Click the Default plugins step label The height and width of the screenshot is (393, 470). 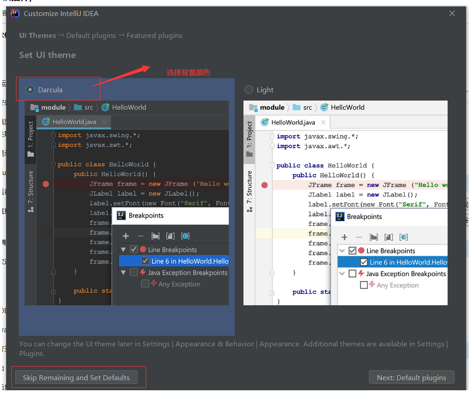[x=91, y=35]
